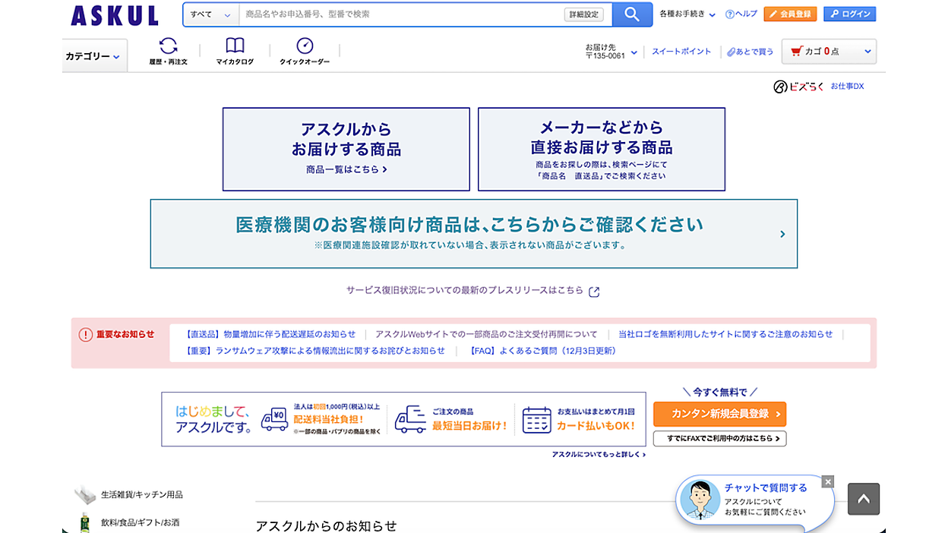Image resolution: width=948 pixels, height=533 pixels.
Task: Open the マイカタログ book icon
Action: pos(235,46)
